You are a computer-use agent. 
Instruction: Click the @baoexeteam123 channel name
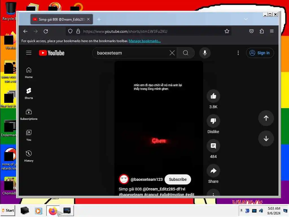pyautogui.click(x=146, y=179)
